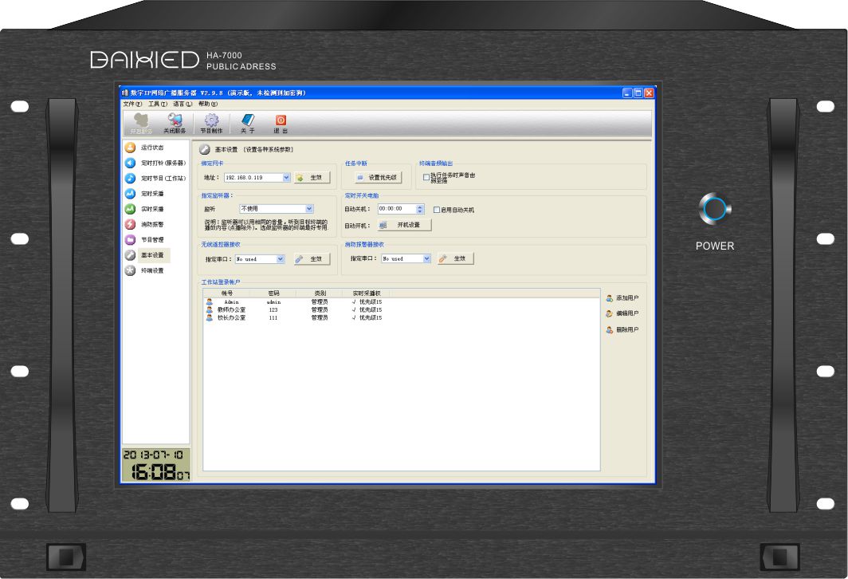848x579 pixels.
Task: Open 节目制作 program maker from toolbar
Action: 211,123
